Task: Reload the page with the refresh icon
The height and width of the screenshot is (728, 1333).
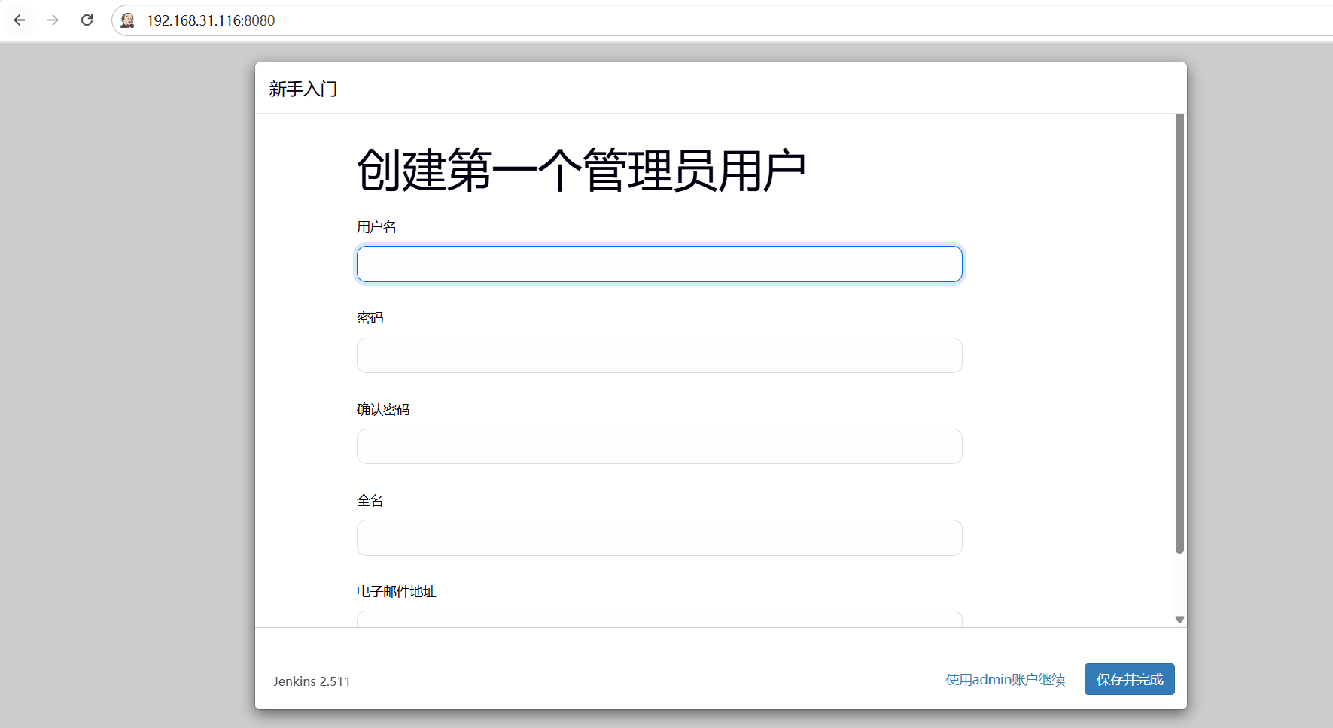Action: [x=87, y=20]
